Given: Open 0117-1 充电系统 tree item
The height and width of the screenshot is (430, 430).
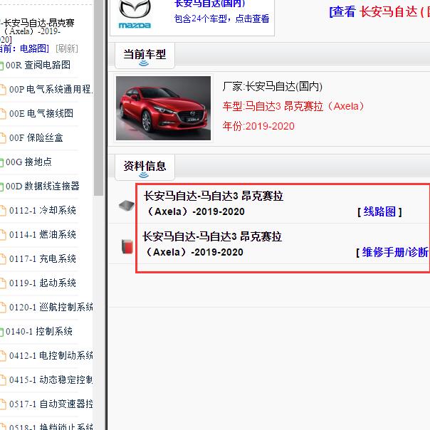Looking at the screenshot, I should click(43, 258).
